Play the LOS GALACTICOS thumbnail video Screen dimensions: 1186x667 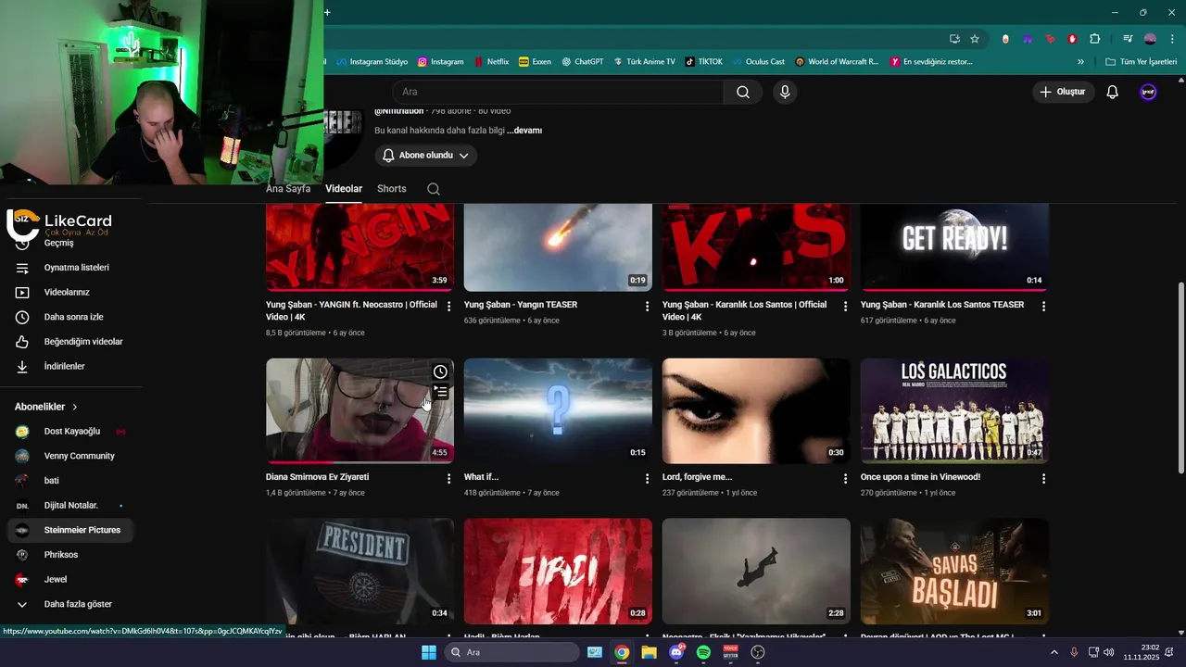954,411
